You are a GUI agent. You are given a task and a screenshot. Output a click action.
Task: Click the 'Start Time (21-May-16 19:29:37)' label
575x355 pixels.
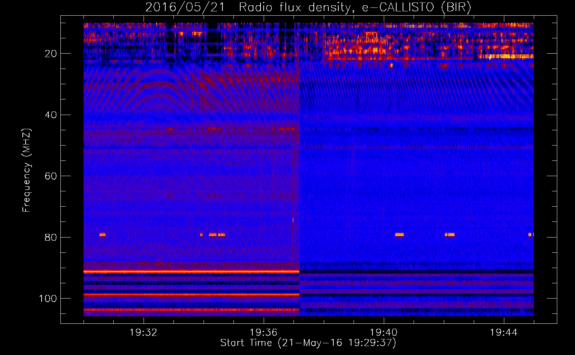click(308, 343)
